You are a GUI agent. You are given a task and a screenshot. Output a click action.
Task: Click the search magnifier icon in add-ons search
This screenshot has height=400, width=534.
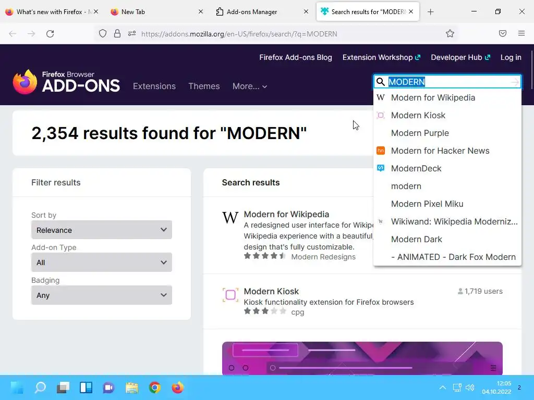click(381, 82)
